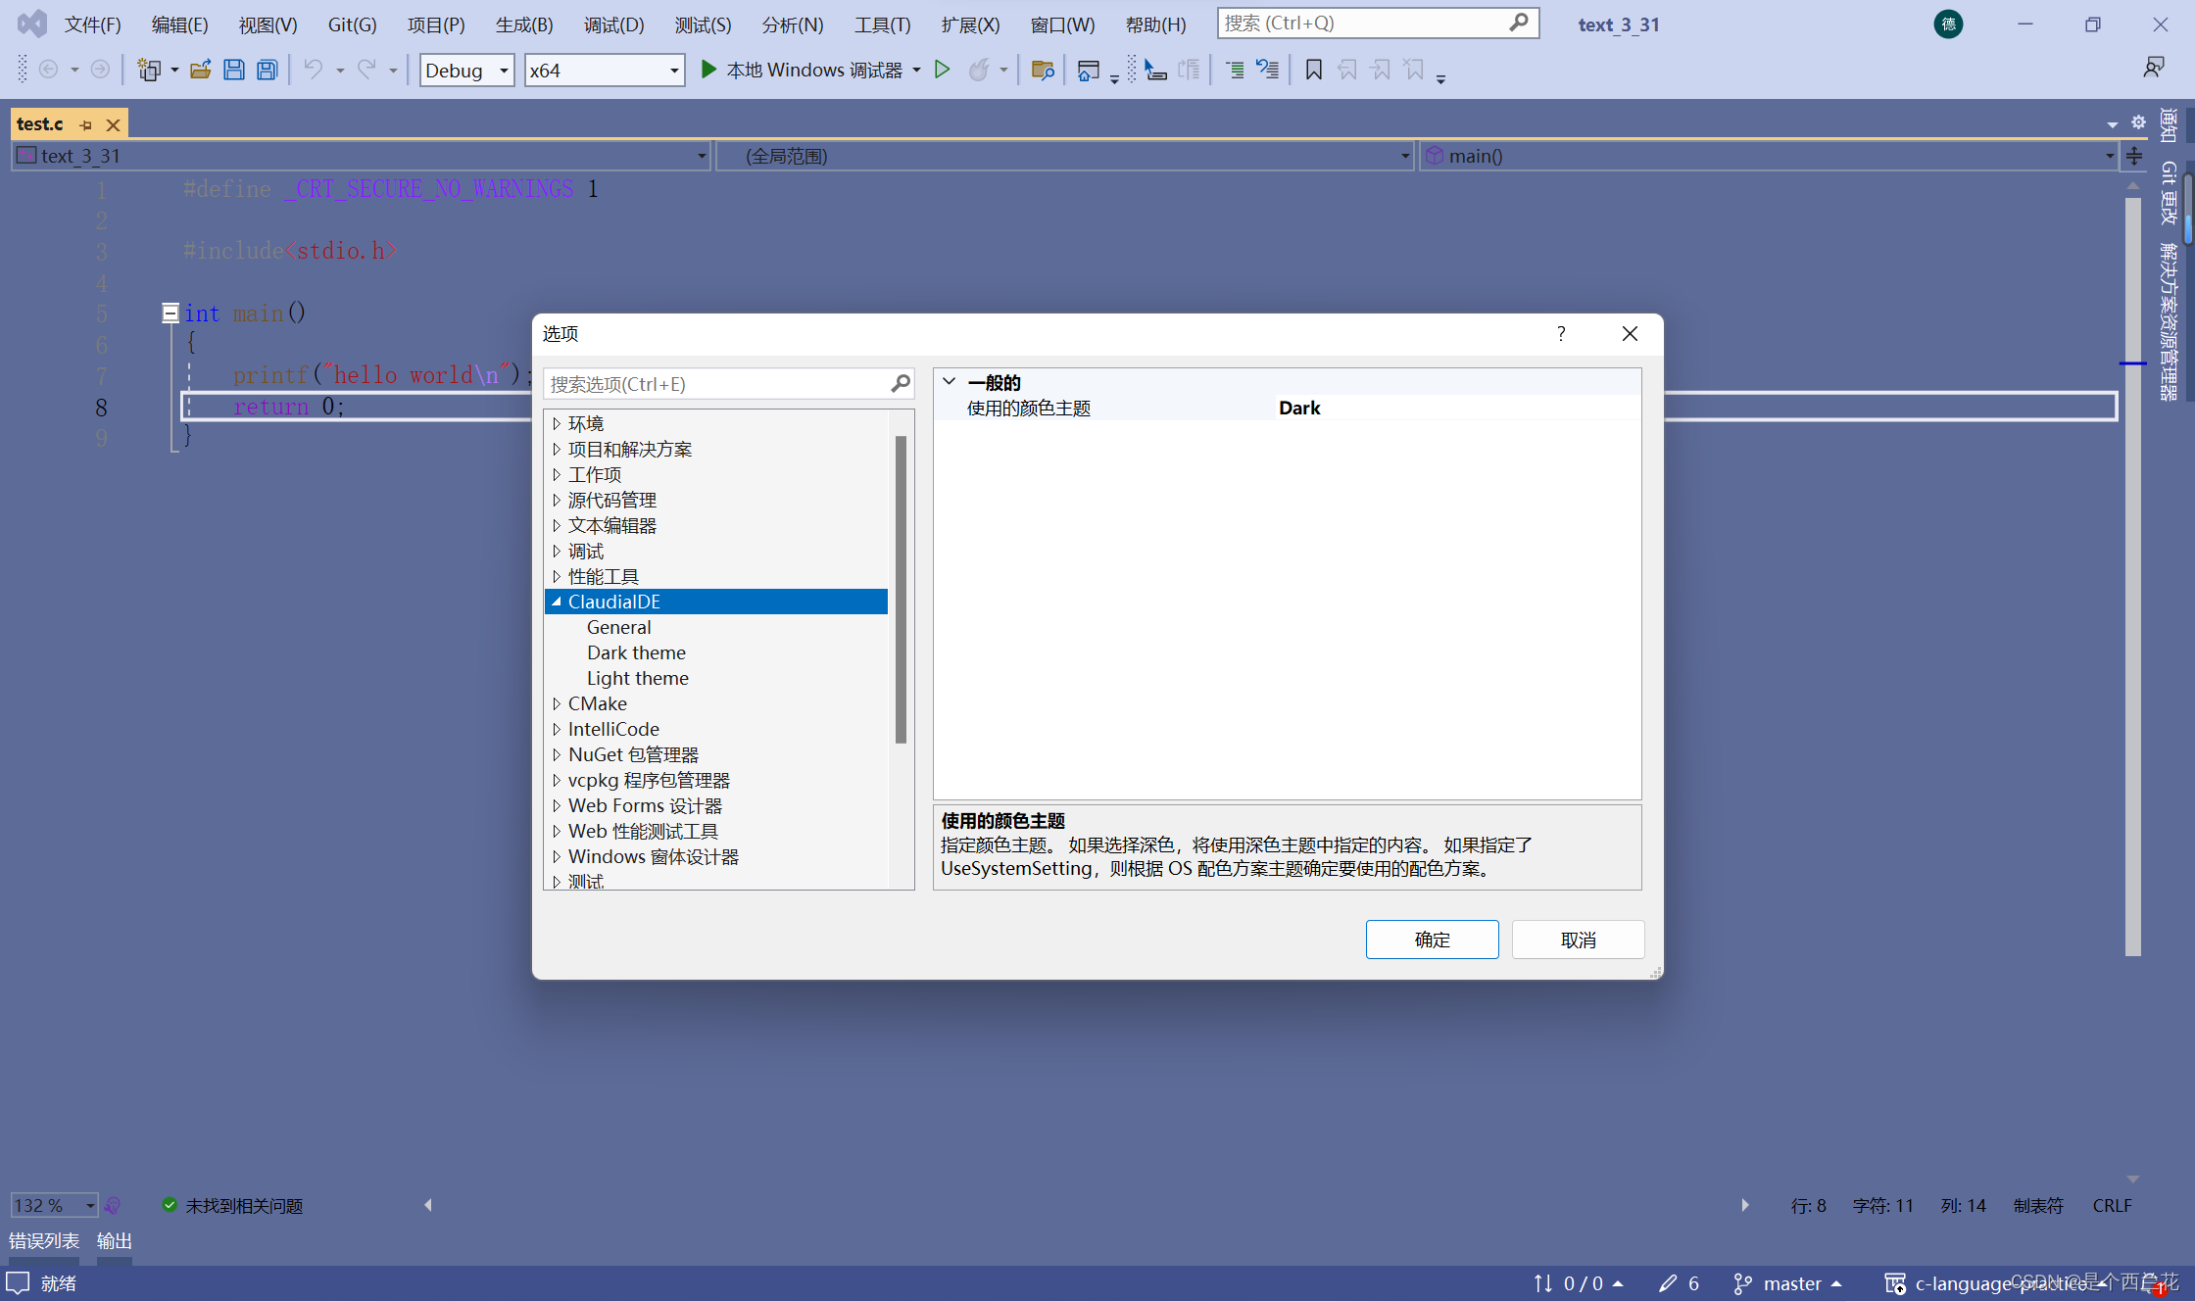Screen dimensions: 2195x1302
Task: Click the pin icon on the test.c tab
Action: [86, 125]
